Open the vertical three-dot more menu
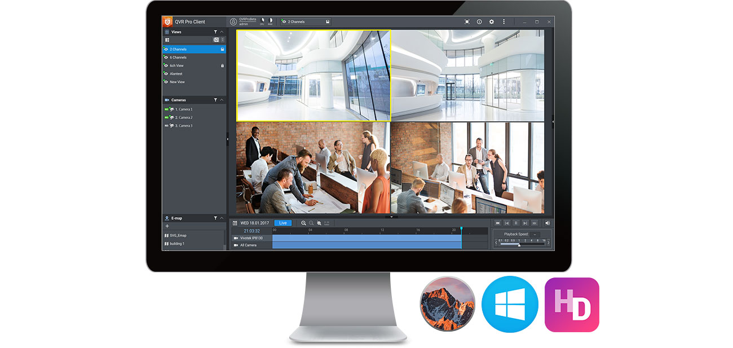The width and height of the screenshot is (733, 348). (x=504, y=22)
